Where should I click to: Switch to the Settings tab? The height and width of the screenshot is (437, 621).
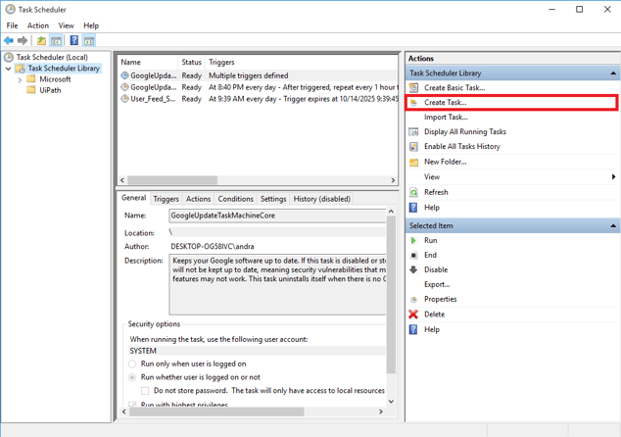coord(273,199)
